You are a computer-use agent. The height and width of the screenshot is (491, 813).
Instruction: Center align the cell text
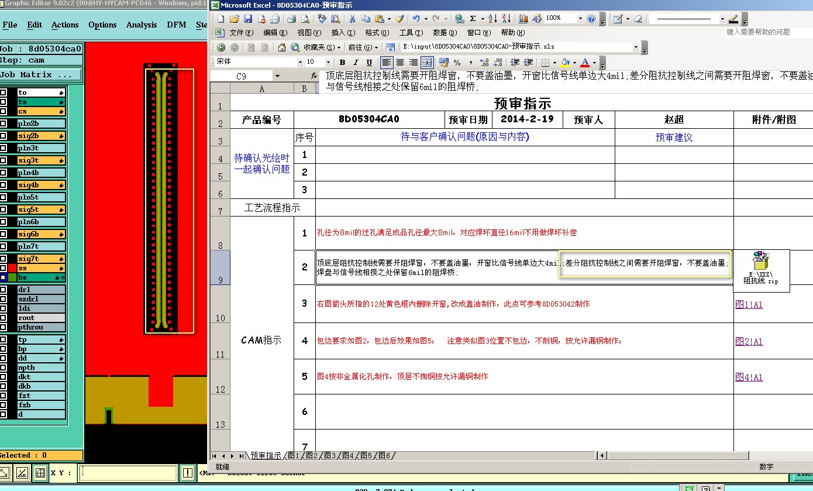click(x=400, y=63)
